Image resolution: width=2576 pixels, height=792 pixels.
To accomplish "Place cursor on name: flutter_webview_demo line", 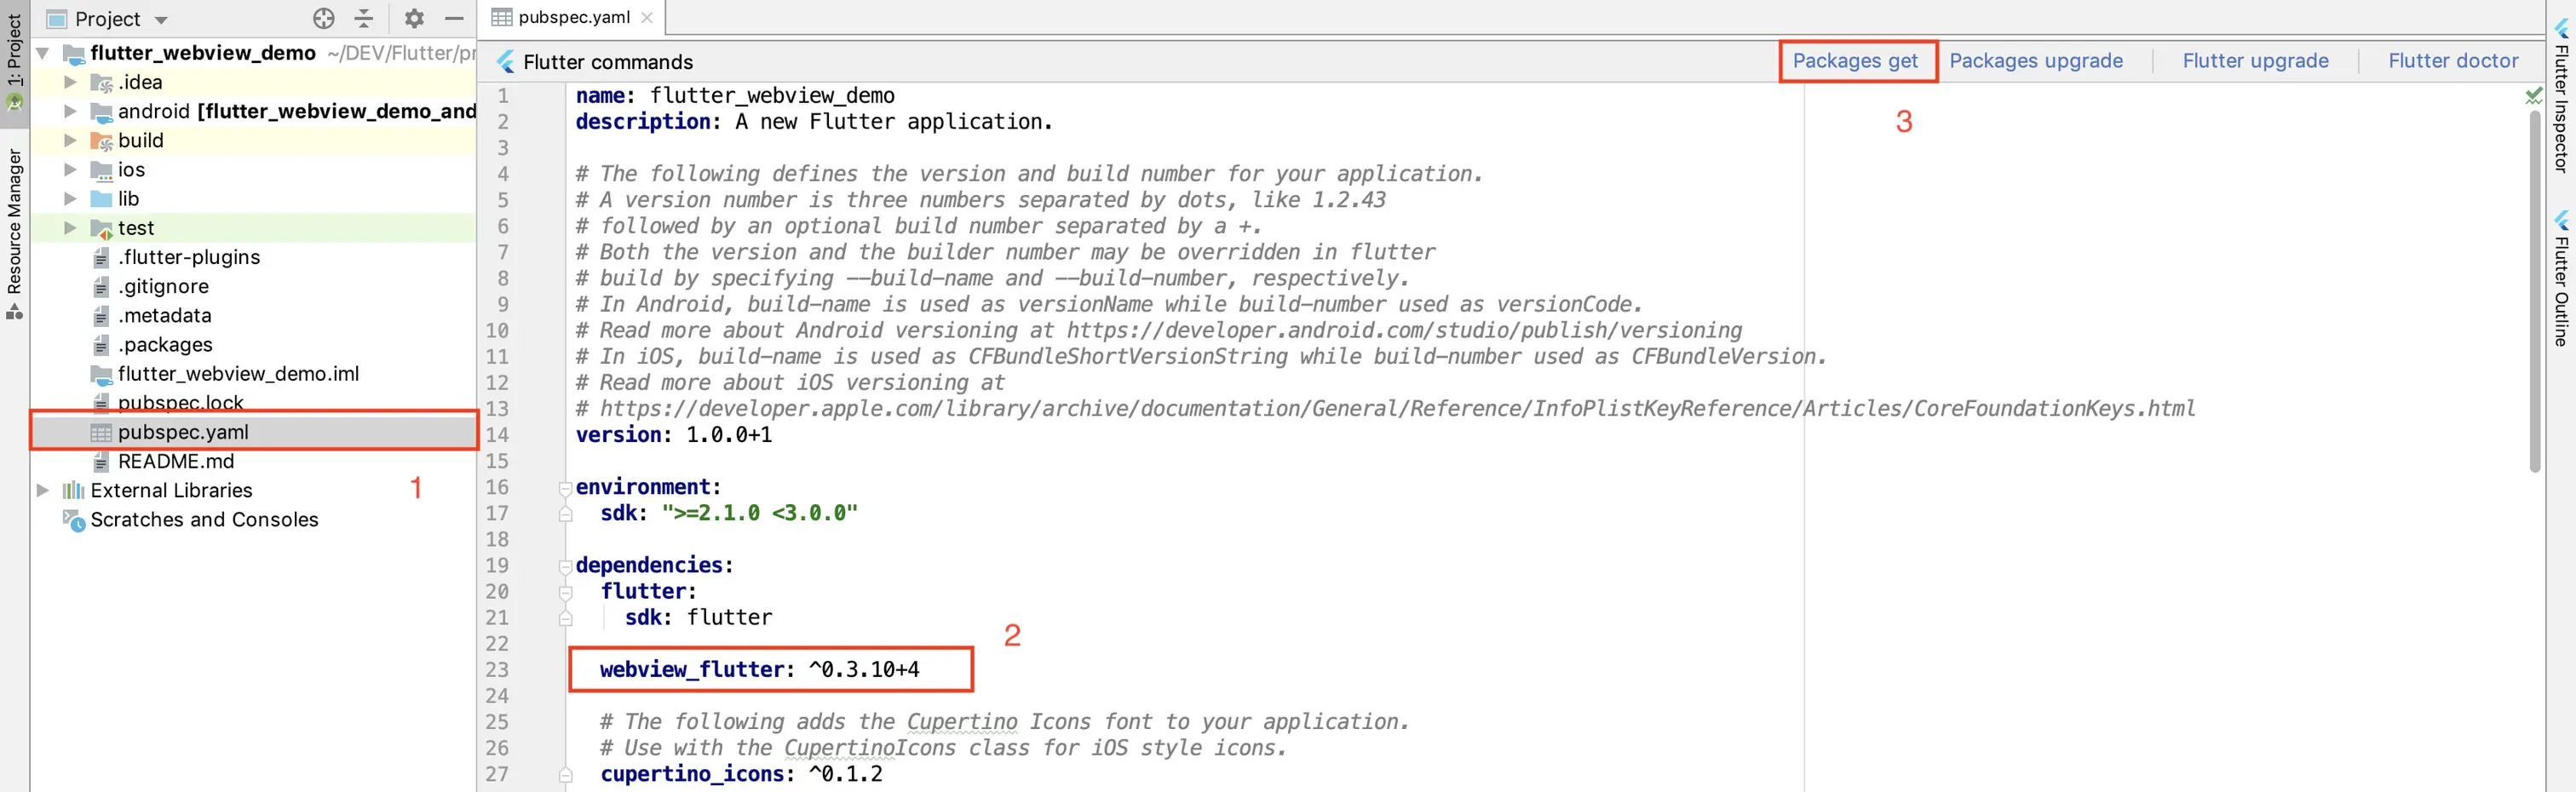I will pyautogui.click(x=735, y=96).
